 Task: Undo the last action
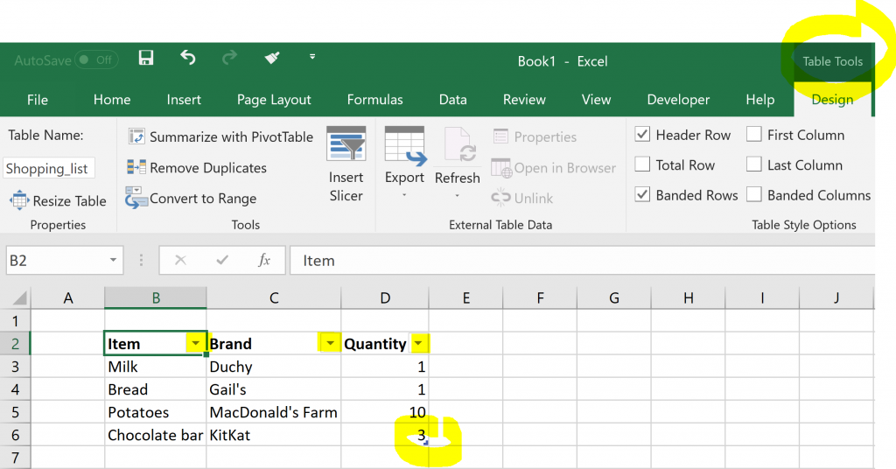pyautogui.click(x=188, y=58)
